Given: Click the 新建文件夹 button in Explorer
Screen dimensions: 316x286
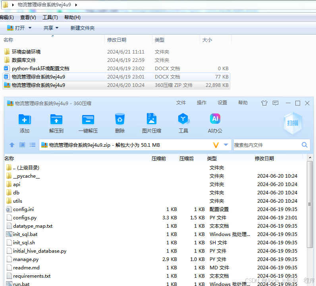Looking at the screenshot, I should point(83,28).
